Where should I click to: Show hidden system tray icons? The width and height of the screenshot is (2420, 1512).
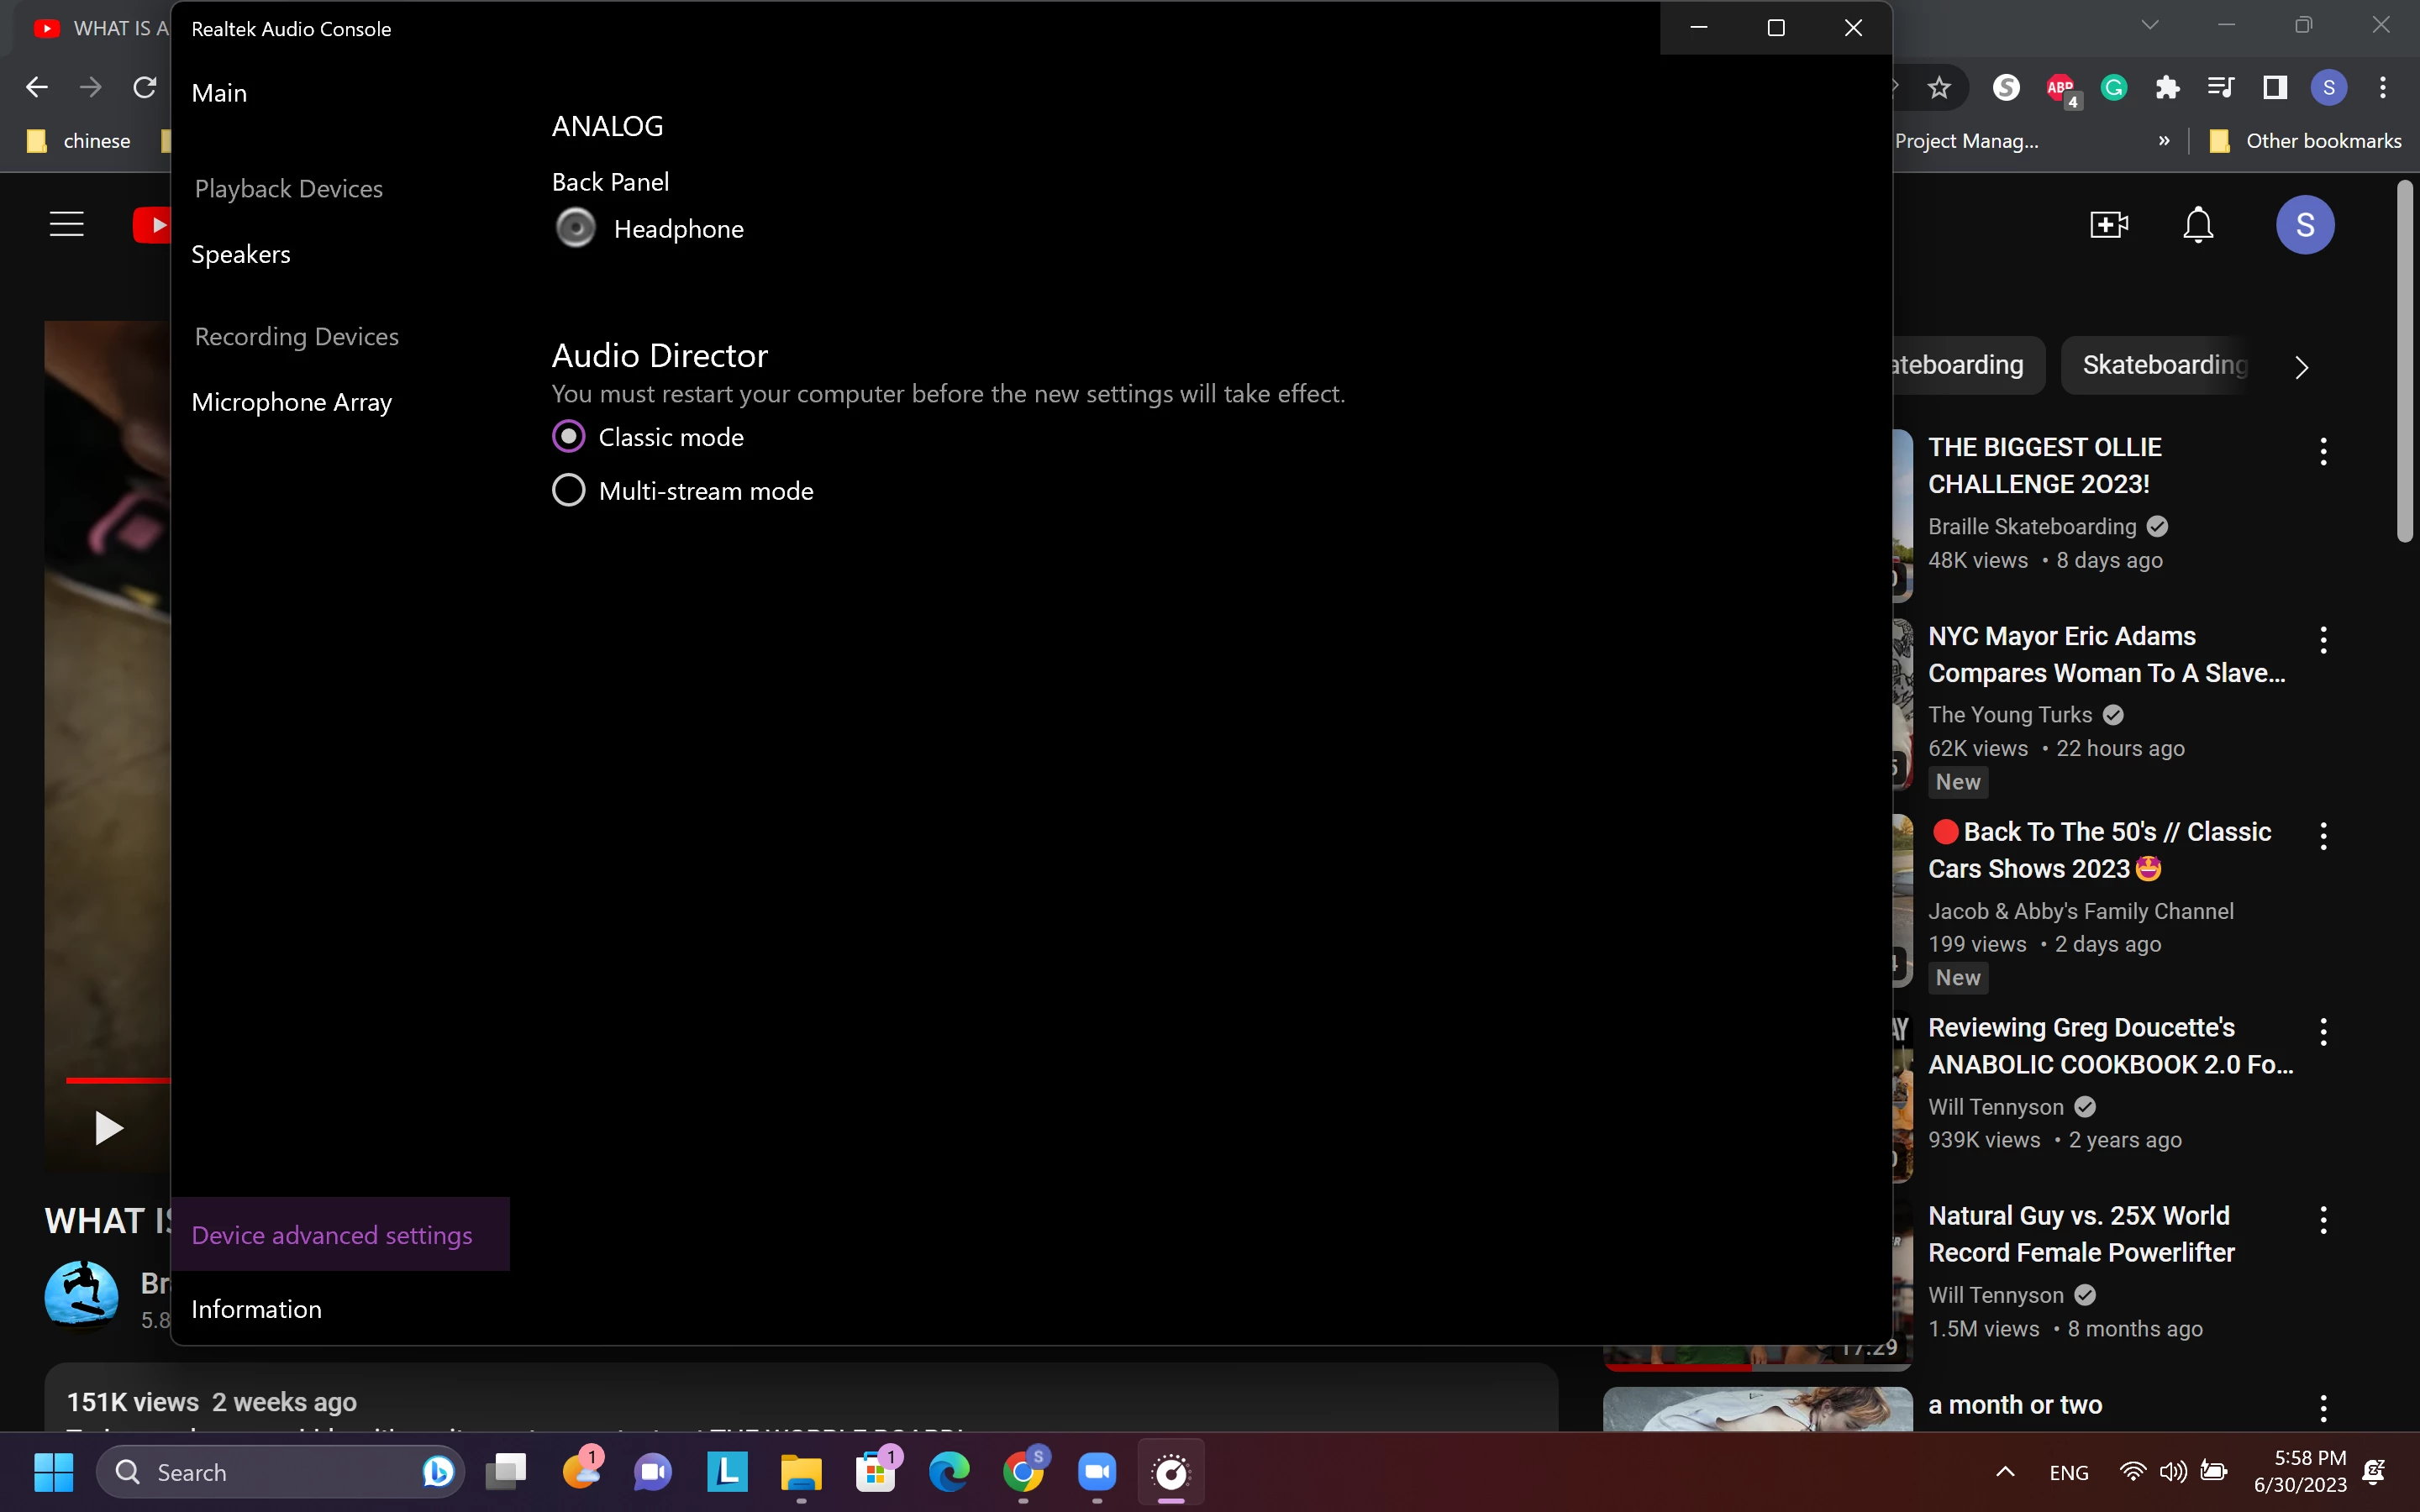coord(2005,1472)
